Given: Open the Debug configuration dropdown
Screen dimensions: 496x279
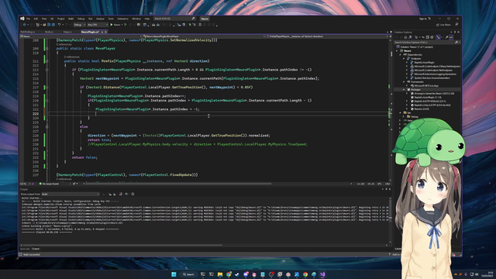Looking at the screenshot, I should (x=79, y=25).
